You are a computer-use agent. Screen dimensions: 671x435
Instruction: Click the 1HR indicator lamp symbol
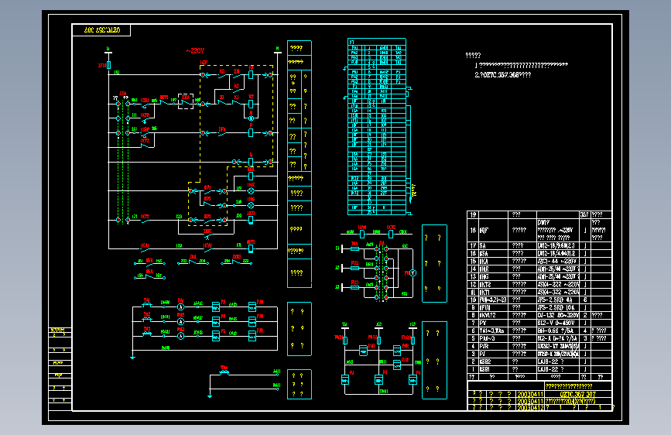coord(251,191)
